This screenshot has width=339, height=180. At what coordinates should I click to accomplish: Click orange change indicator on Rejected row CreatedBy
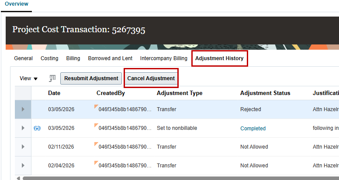[96, 106]
